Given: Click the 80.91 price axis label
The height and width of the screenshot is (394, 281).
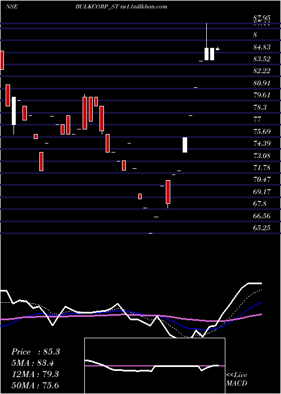Looking at the screenshot, I should [262, 83].
